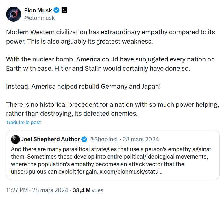Open the @ShepJoel handle
The width and height of the screenshot is (222, 197).
104,139
